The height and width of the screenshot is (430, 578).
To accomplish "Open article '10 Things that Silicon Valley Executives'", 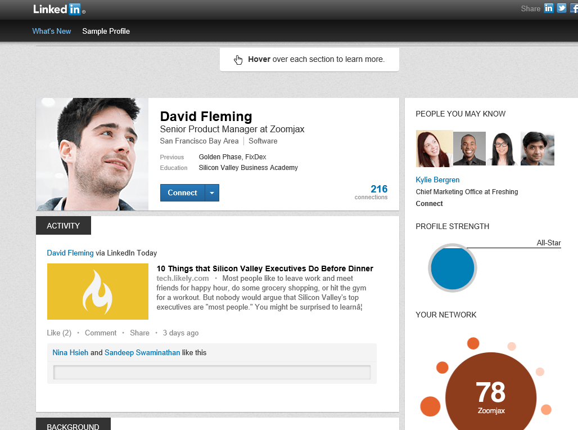I will (x=265, y=268).
